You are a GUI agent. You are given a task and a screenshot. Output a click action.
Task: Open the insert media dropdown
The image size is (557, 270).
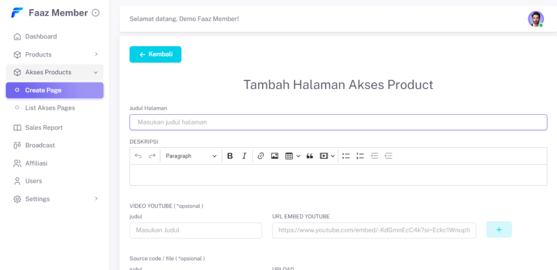tap(327, 156)
